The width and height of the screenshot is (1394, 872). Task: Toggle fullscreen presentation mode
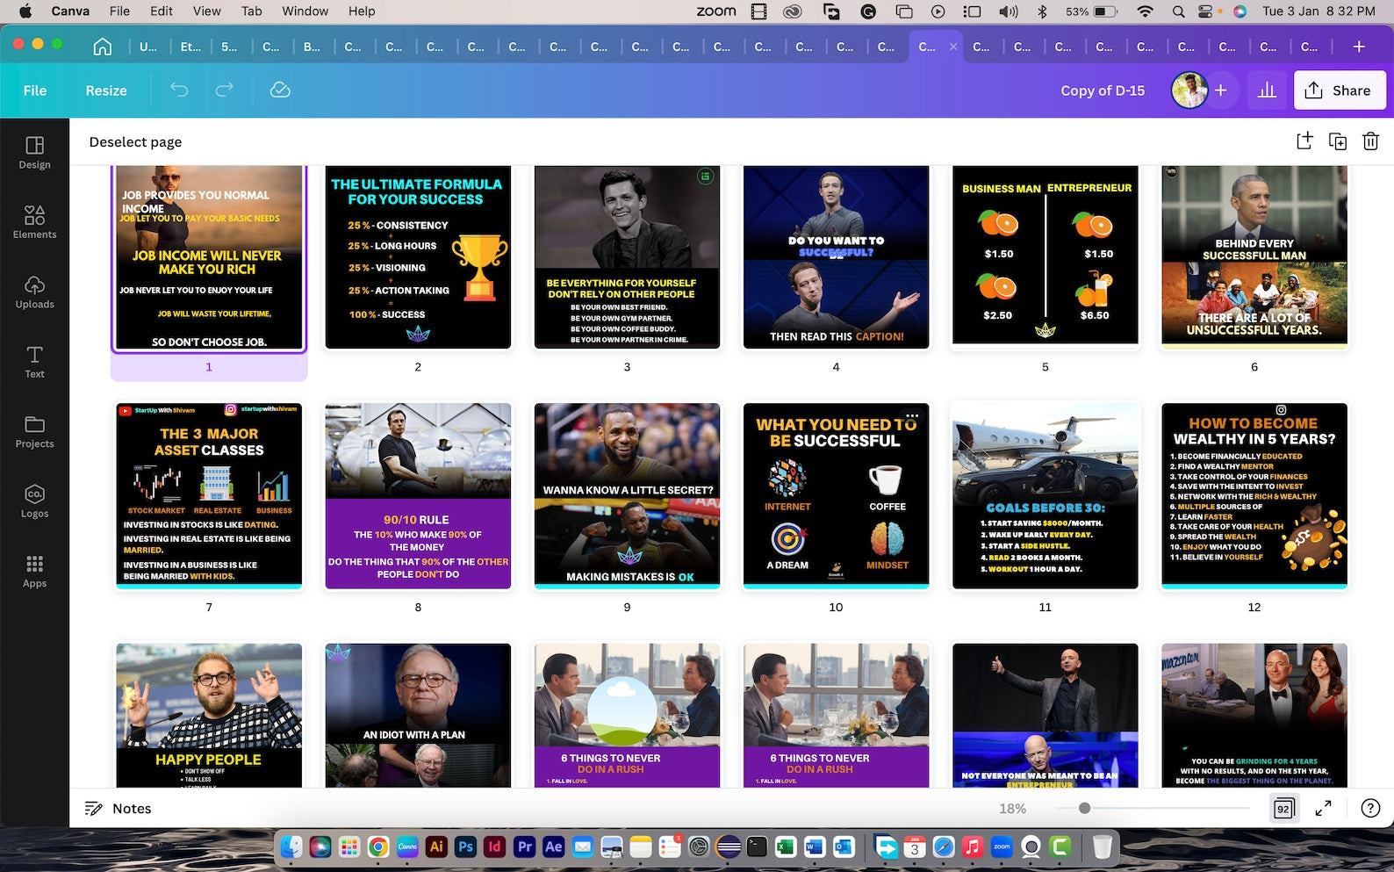(x=1323, y=809)
